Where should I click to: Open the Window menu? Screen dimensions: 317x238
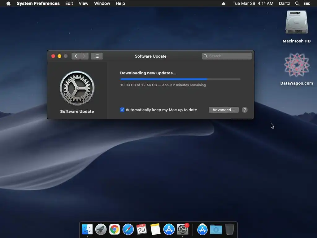[102, 3]
